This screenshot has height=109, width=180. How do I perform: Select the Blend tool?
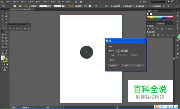[x=6, y=44]
